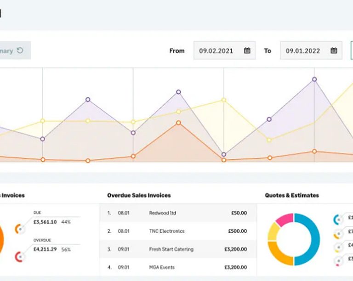
Task: Click the pink segment of Quotes donut chart
Action: (285, 219)
